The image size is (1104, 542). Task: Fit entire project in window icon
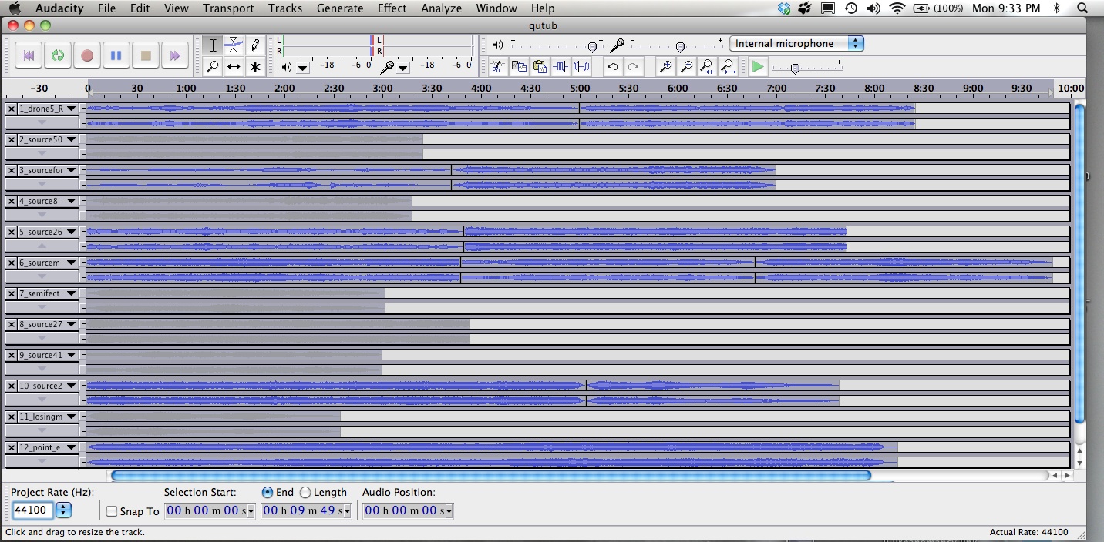(x=728, y=66)
